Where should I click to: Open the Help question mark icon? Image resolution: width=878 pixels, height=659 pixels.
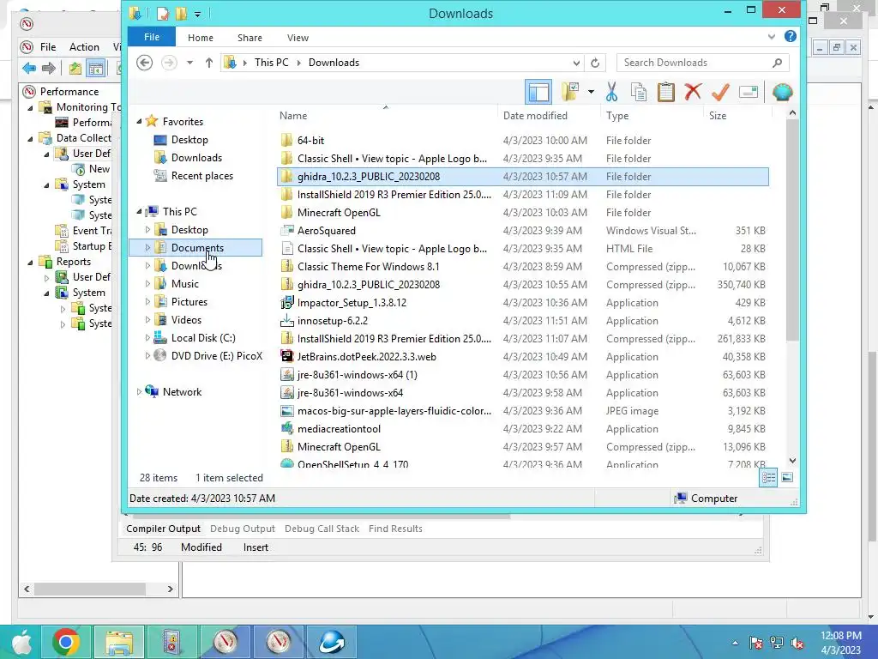(790, 36)
